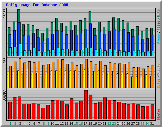Click the red KBytes bar for day 31

(152, 112)
